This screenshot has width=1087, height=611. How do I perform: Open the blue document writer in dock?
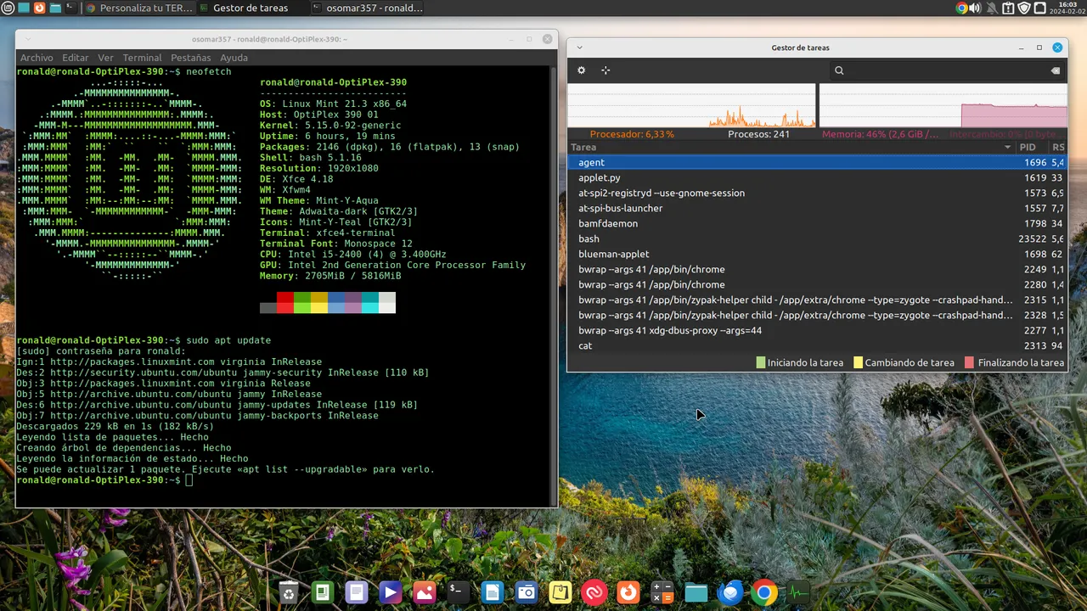click(x=493, y=593)
